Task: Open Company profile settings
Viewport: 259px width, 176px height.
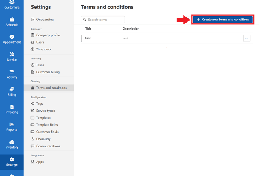Action: tap(48, 35)
